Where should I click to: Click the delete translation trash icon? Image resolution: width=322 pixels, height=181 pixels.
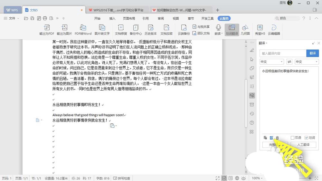click(x=277, y=138)
